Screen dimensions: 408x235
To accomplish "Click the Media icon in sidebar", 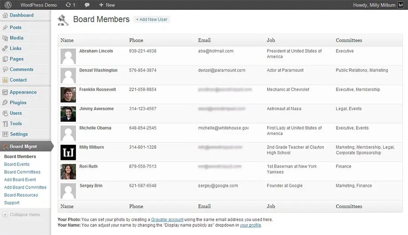I will point(5,38).
